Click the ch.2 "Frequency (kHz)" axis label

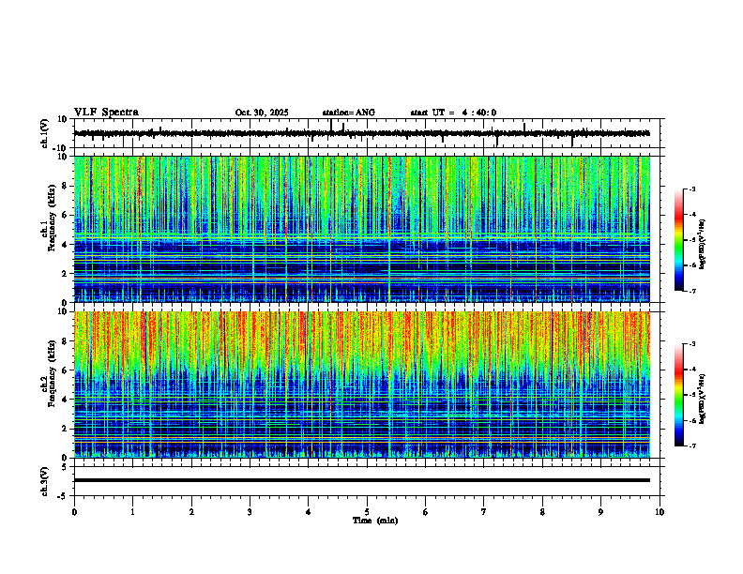click(x=53, y=373)
